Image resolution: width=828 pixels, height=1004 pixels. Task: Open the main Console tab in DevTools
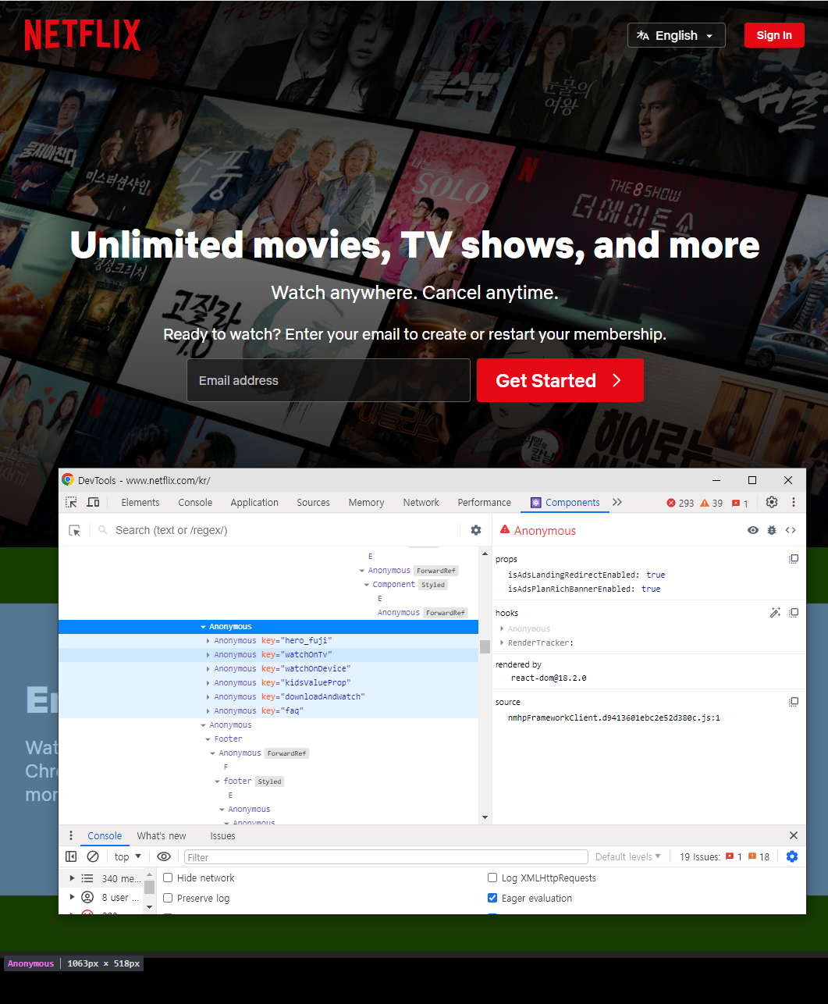[195, 503]
